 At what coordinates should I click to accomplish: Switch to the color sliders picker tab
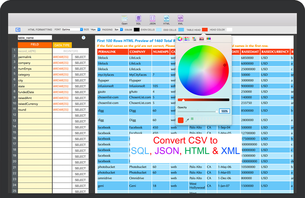[x=187, y=39]
